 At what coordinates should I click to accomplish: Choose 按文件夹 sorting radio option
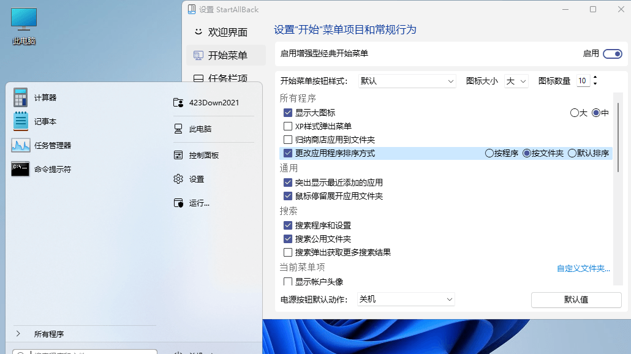click(x=527, y=153)
